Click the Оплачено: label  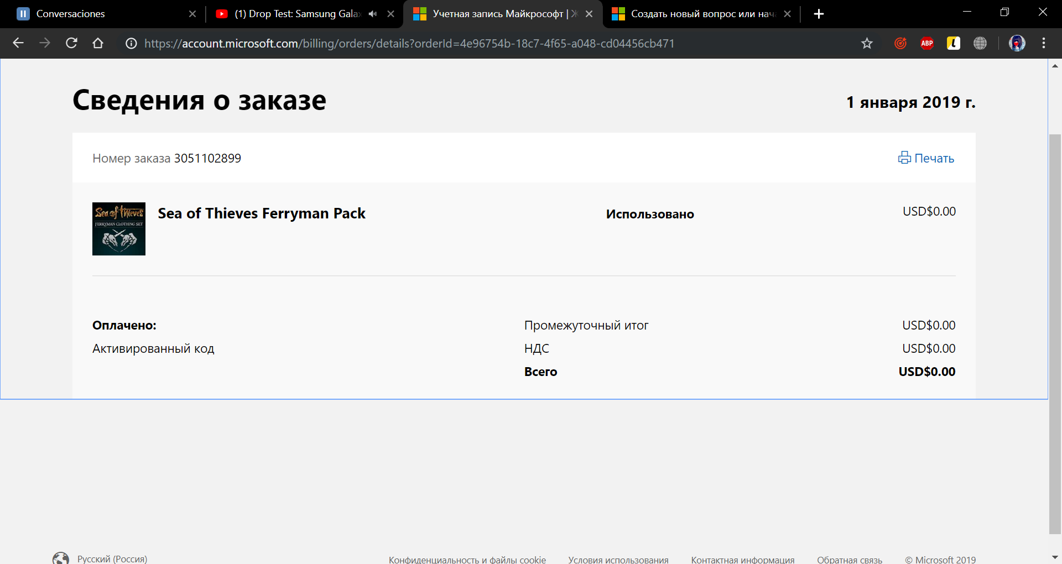124,325
